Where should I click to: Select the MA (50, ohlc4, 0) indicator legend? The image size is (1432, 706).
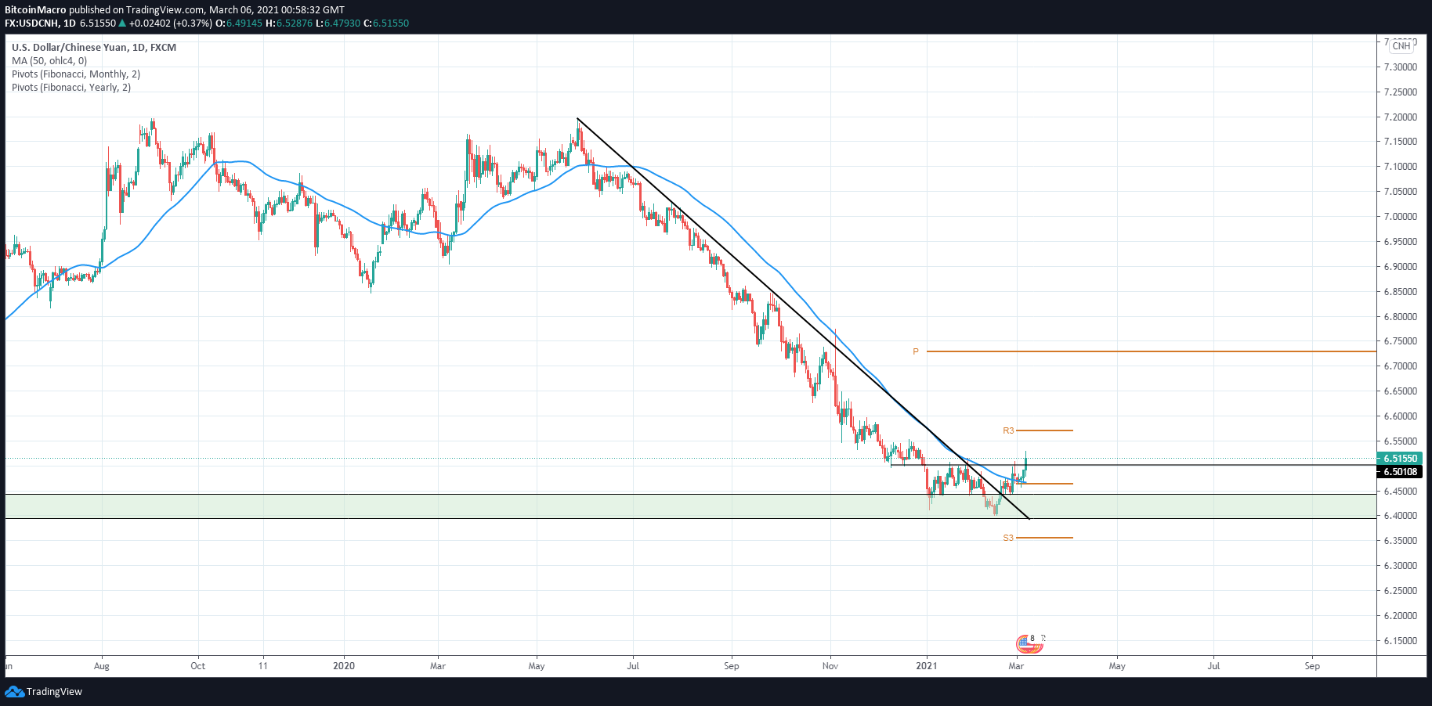coord(49,61)
